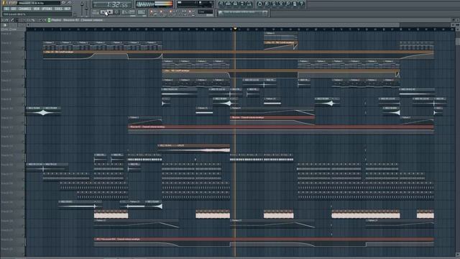Open the CHANNELS menu
The height and width of the screenshot is (259, 460).
point(24,9)
